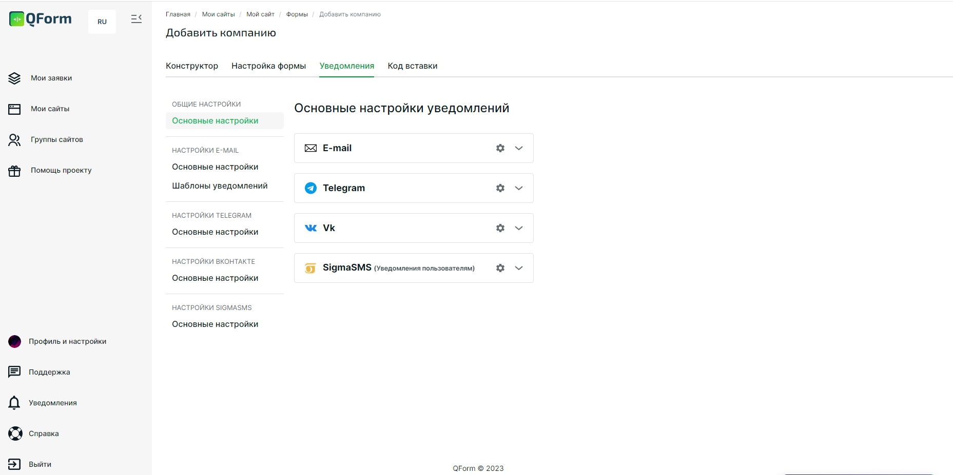953x475 pixels.
Task: Switch to the Код вставки tab
Action: 413,66
